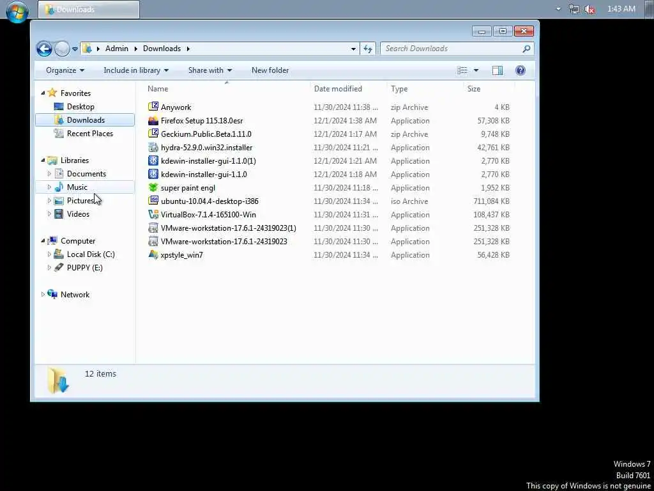
Task: Expand the Music library
Action: pyautogui.click(x=49, y=187)
